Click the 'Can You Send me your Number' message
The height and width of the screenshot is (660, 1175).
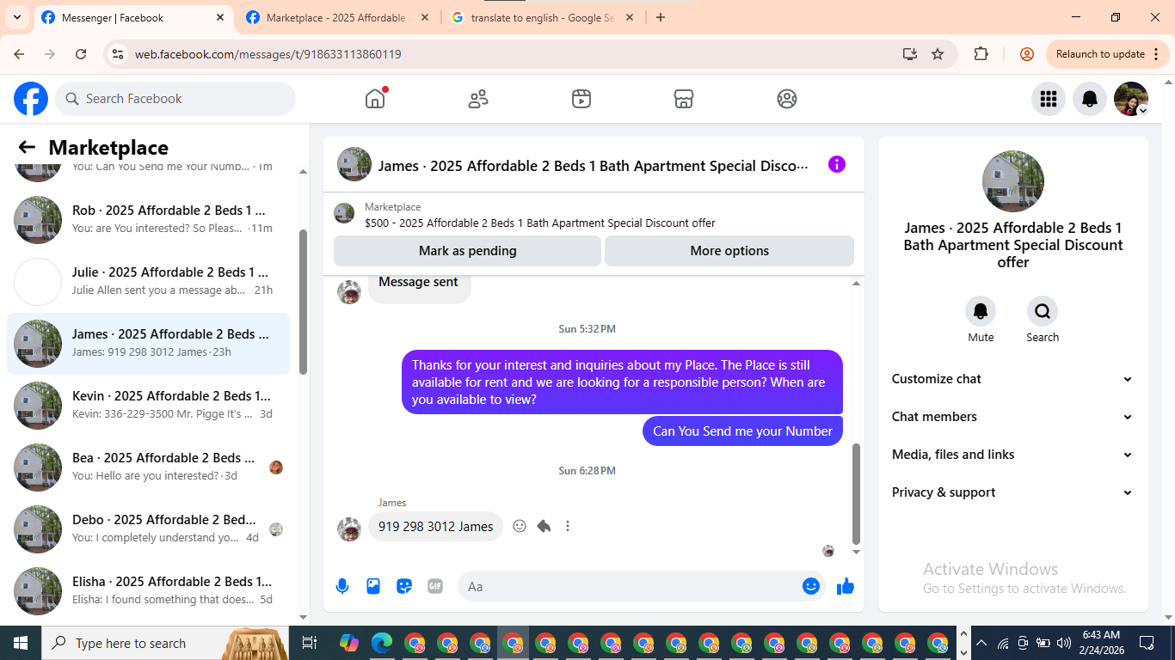tap(742, 431)
